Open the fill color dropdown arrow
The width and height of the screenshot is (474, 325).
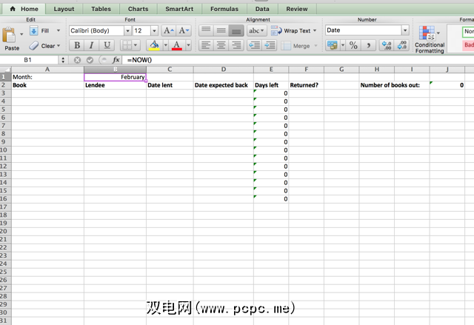pyautogui.click(x=166, y=46)
